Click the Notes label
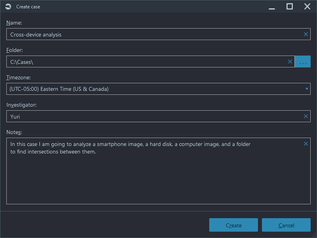317x238 pixels. [x=14, y=132]
